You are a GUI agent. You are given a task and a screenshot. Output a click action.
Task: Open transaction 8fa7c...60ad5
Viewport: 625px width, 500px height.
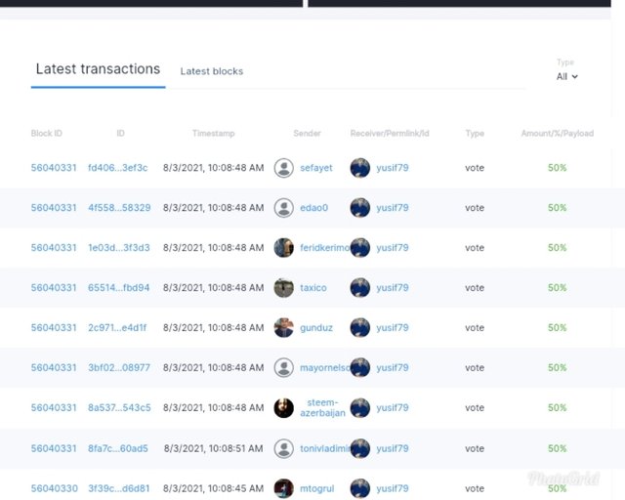118,448
